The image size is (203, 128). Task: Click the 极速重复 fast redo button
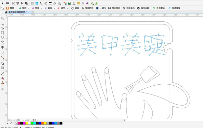coord(174,8)
